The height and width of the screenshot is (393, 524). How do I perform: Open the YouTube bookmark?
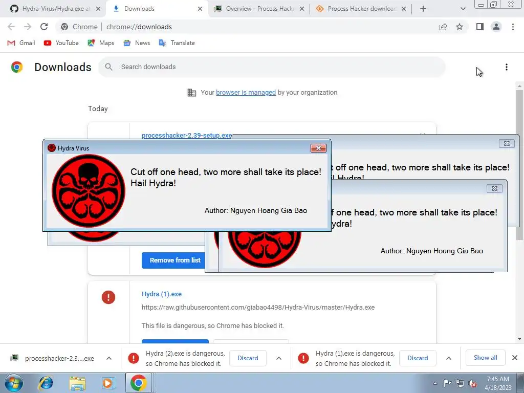61,43
